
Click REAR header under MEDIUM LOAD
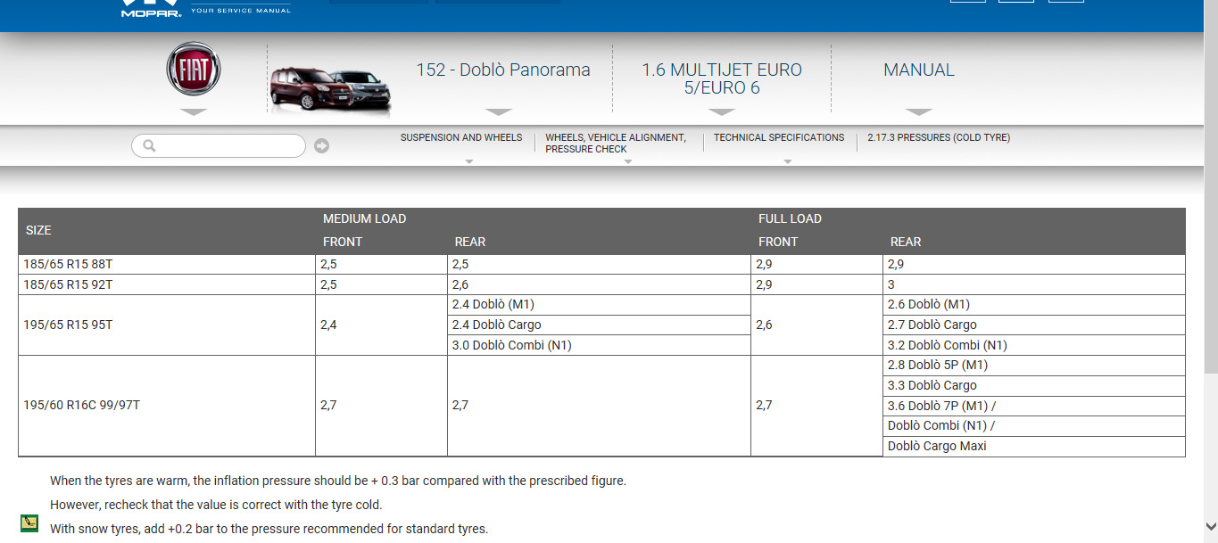coord(470,242)
